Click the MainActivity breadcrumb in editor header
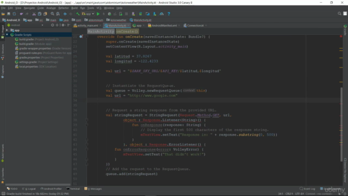 (x=101, y=32)
